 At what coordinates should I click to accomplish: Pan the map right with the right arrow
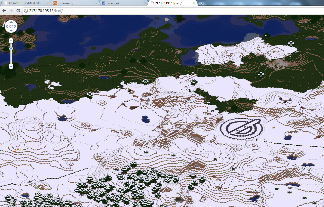[15, 26]
